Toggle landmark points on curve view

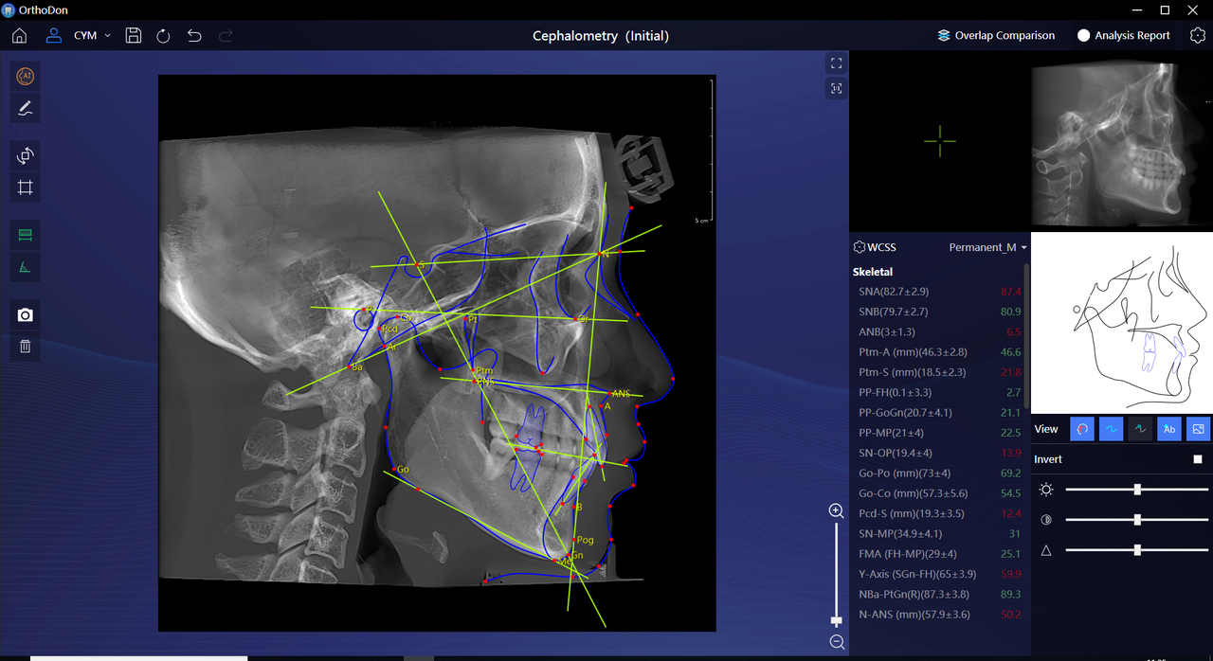tap(1141, 429)
